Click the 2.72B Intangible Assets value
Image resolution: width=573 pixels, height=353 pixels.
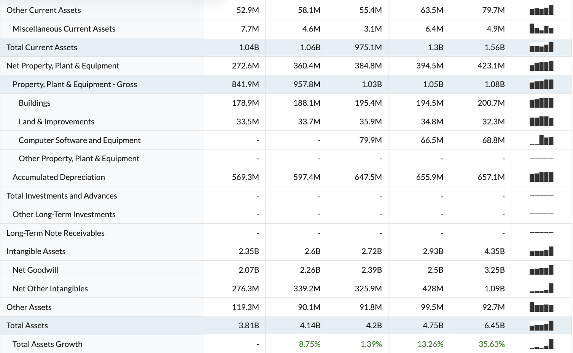372,251
